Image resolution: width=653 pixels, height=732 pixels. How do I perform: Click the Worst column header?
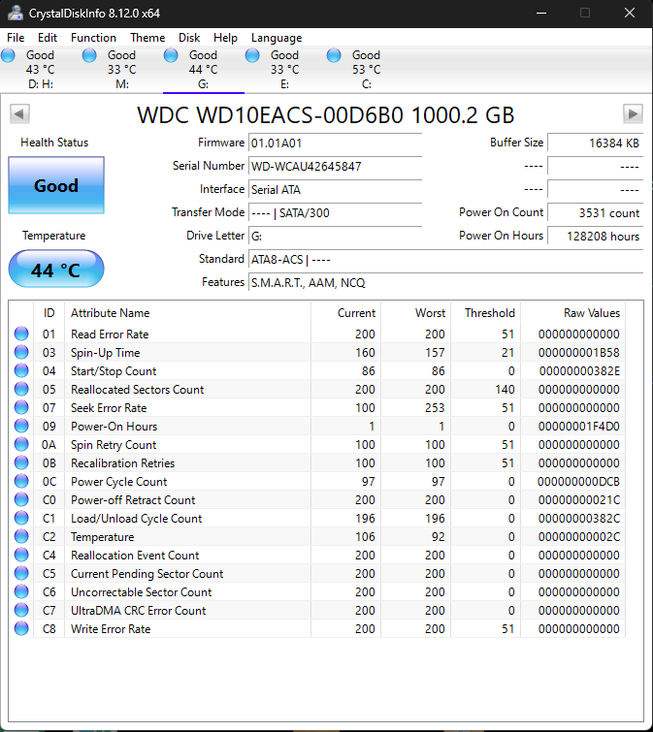pos(415,313)
